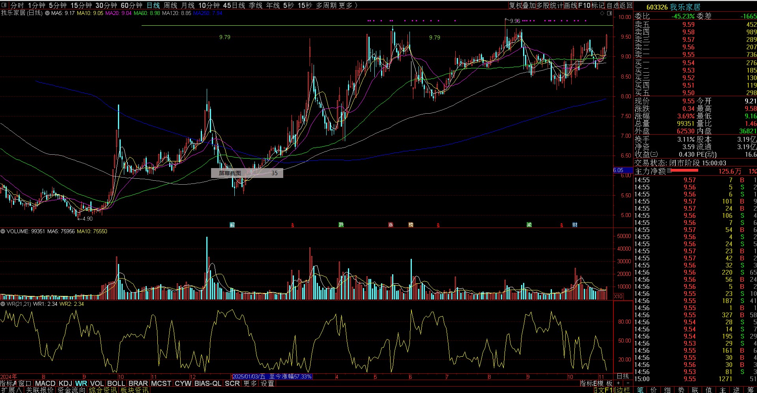The image size is (757, 393).
Task: Click the 跌 event marker below the chart
Action: pos(341,225)
